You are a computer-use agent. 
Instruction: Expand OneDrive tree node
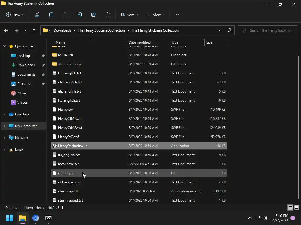pyautogui.click(x=4, y=114)
